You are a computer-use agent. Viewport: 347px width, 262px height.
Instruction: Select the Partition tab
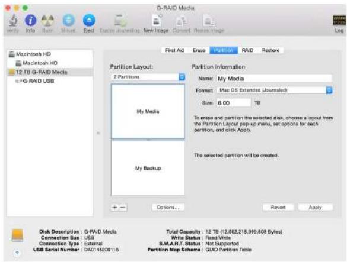[x=224, y=50]
